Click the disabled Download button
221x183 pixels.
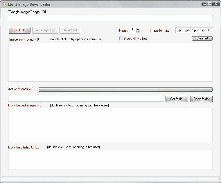click(70, 30)
